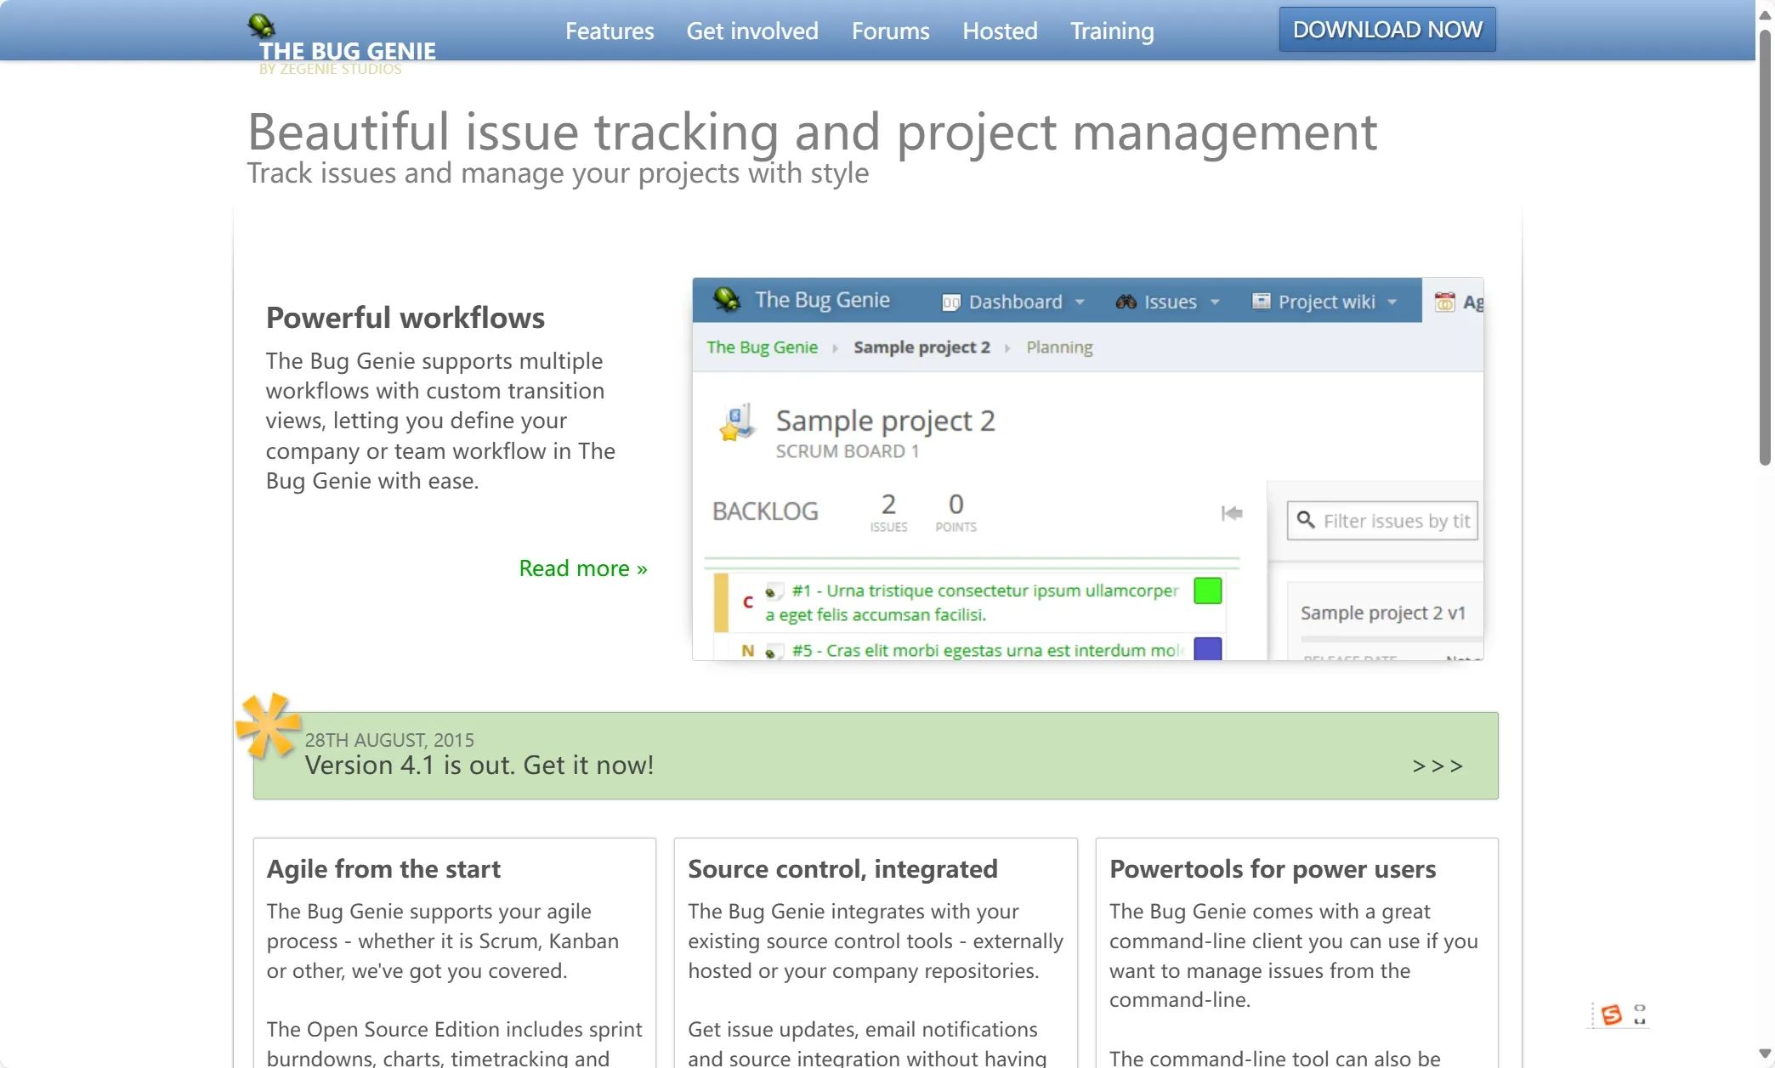Follow the green Read more link
The width and height of the screenshot is (1775, 1068).
[582, 568]
